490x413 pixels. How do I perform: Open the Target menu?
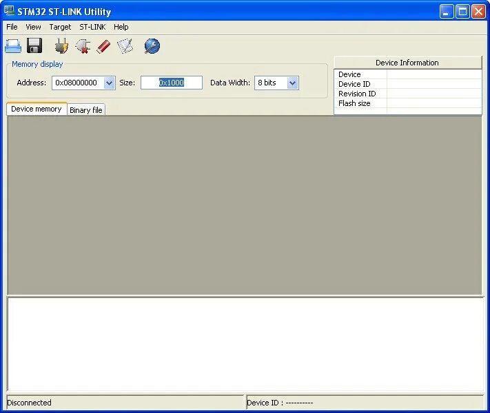(61, 27)
